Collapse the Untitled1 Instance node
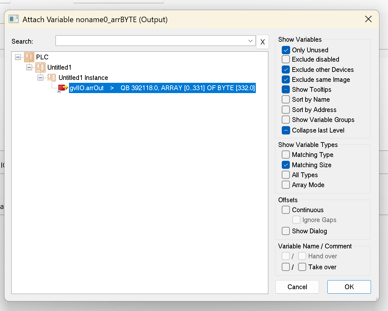Viewport: 388px width, 311px height. point(40,78)
